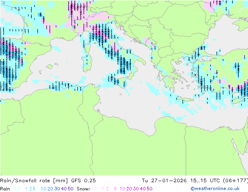Click the 'Snow:' legend label
This screenshot has width=248, height=192.
point(83,189)
